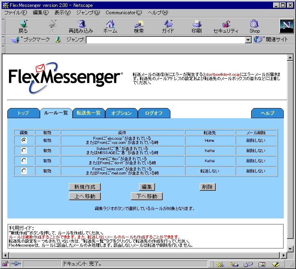Switch to the 転送先一覧 tab

point(89,113)
